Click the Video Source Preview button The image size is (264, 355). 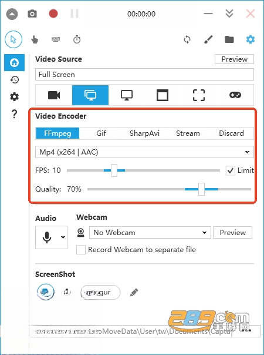(234, 59)
